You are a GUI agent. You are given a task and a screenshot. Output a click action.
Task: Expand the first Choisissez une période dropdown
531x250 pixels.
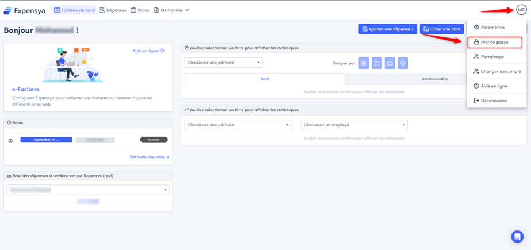tap(223, 63)
